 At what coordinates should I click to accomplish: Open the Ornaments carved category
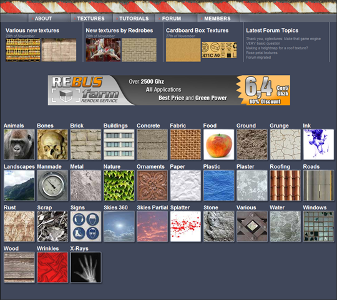click(x=152, y=186)
